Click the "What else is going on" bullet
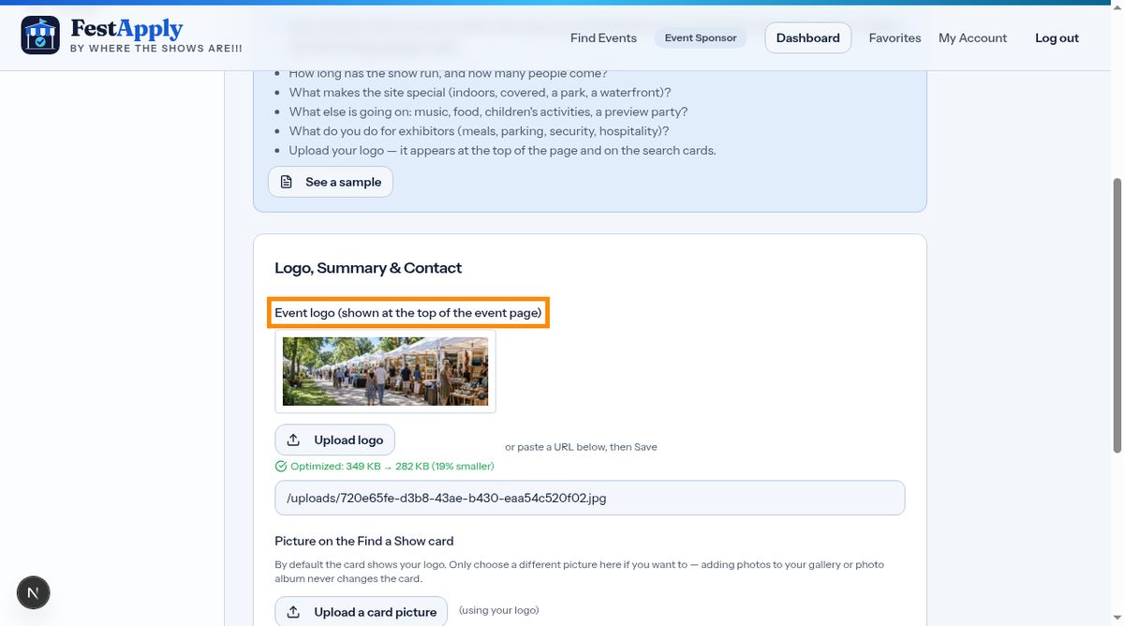The height and width of the screenshot is (626, 1124). coord(488,112)
